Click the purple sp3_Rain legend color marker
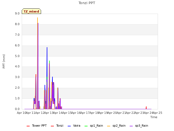174x131 pixels. point(131,126)
